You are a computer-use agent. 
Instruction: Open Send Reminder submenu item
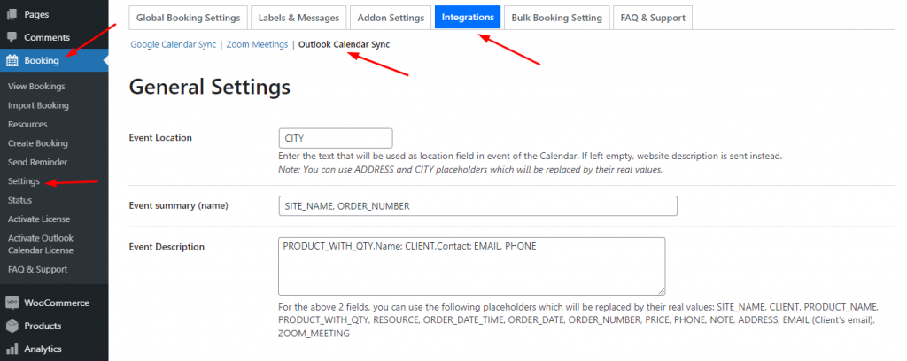pos(37,162)
